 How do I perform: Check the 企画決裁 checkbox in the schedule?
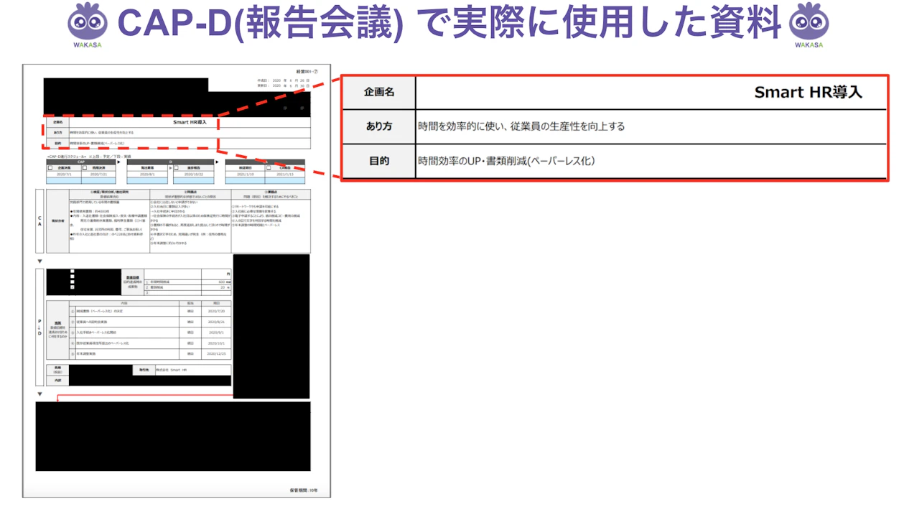[50, 168]
